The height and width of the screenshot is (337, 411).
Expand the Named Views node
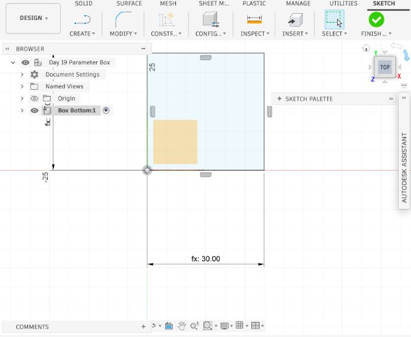coord(22,86)
